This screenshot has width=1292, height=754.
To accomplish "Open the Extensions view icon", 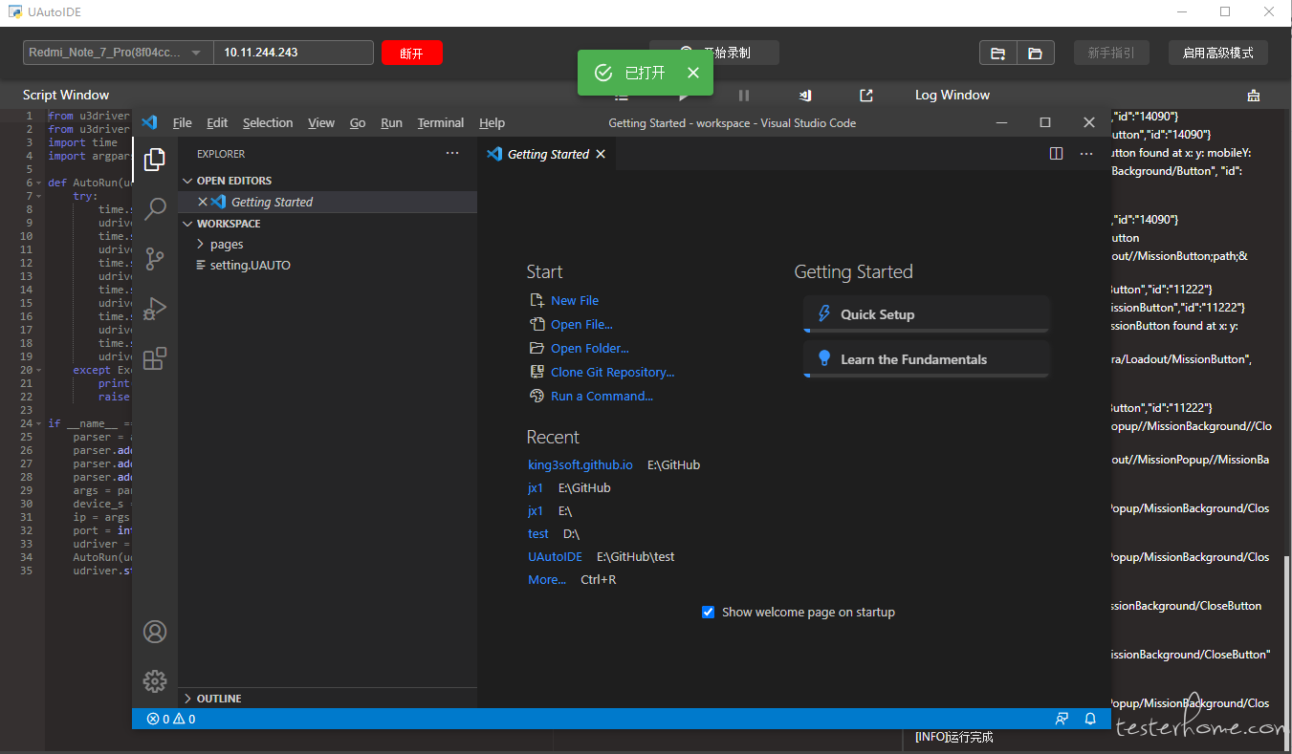I will tap(154, 358).
